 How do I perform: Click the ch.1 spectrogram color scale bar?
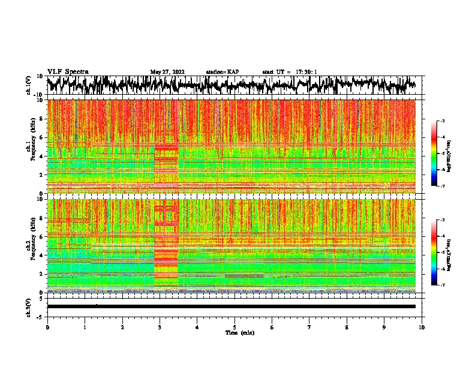point(434,154)
